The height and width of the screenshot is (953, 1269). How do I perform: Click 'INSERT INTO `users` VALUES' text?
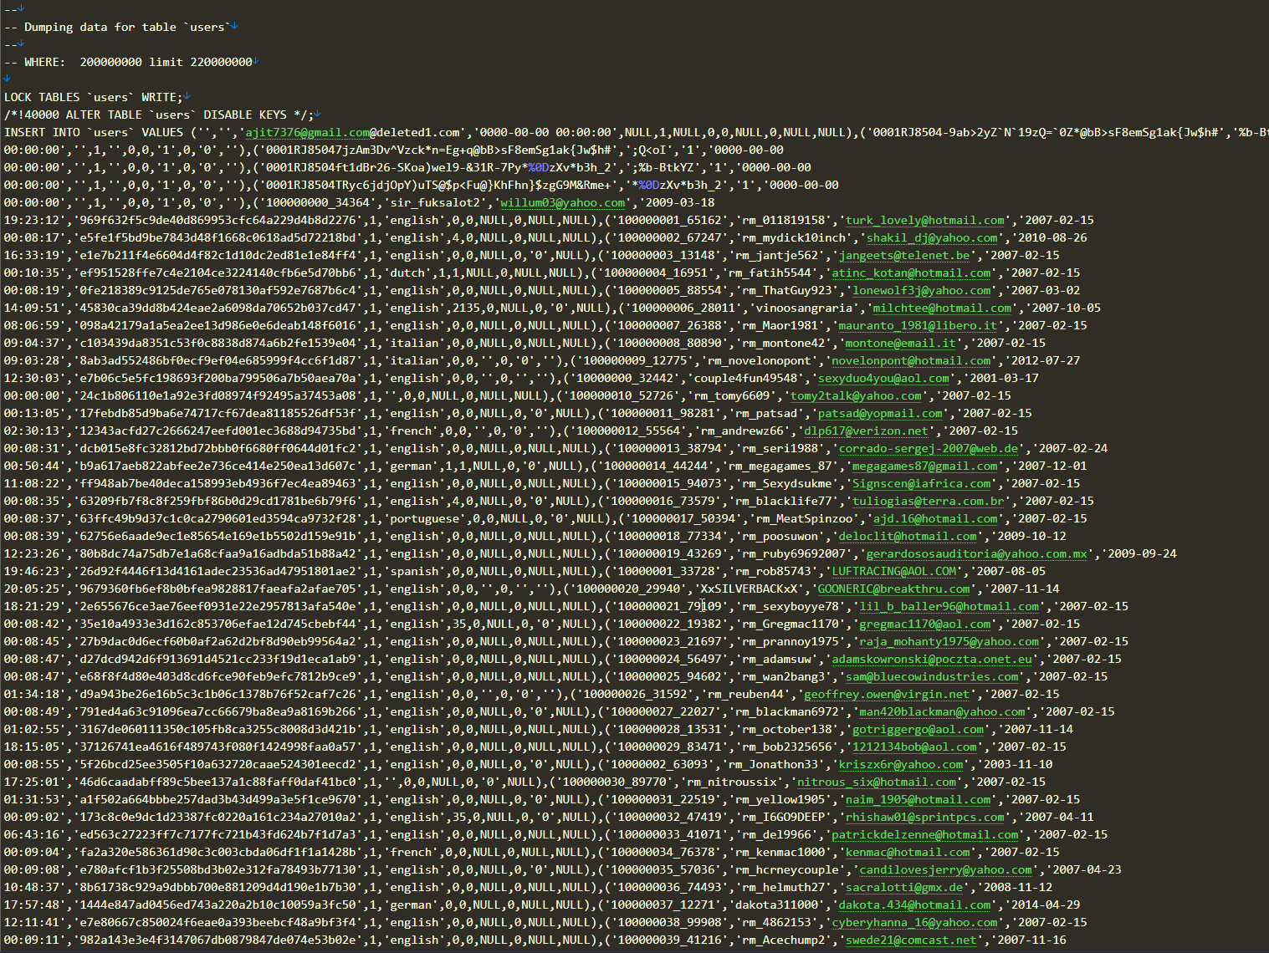[94, 132]
